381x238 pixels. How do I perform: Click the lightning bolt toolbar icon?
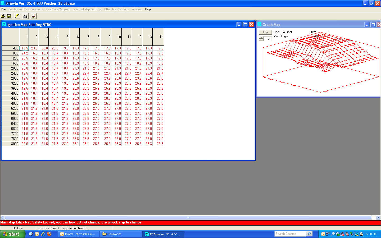[x=17, y=16]
